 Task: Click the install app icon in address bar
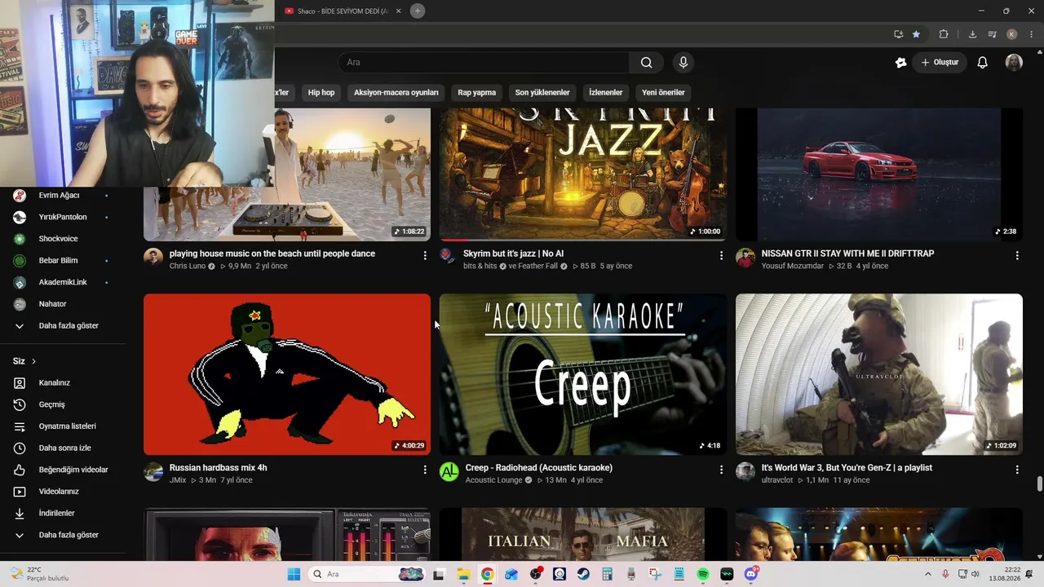click(898, 34)
